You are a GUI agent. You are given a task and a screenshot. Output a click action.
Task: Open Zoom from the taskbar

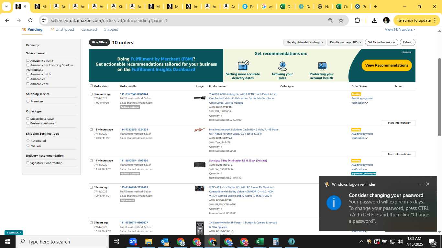click(133, 242)
